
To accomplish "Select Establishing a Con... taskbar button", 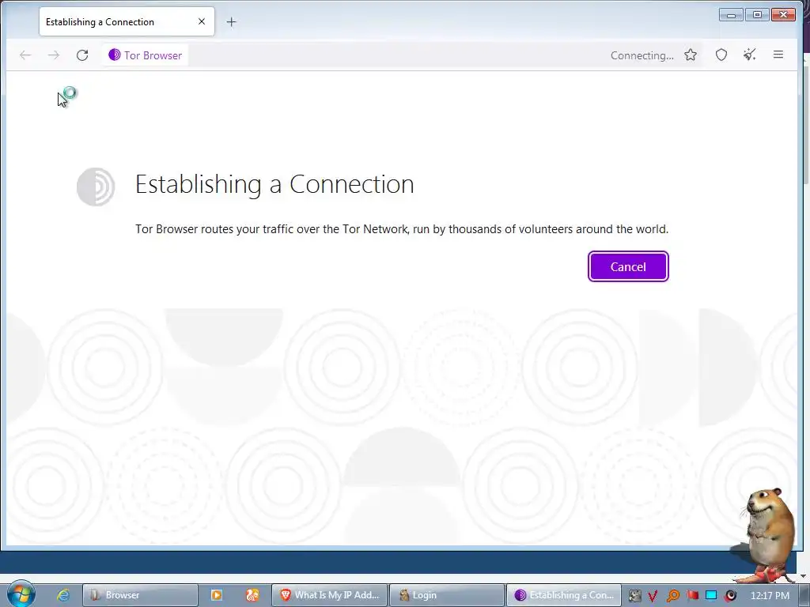I will point(563,595).
